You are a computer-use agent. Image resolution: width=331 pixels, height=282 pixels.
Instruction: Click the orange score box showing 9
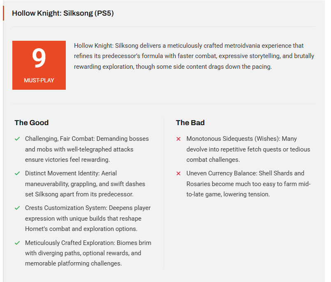[x=39, y=65]
